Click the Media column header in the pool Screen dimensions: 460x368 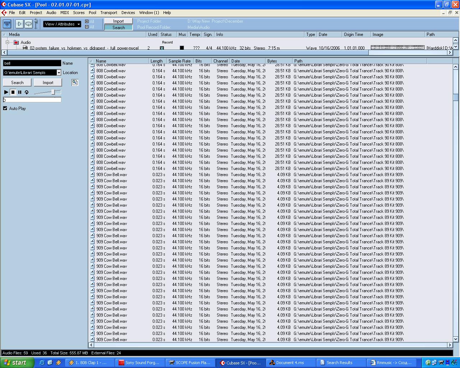74,34
